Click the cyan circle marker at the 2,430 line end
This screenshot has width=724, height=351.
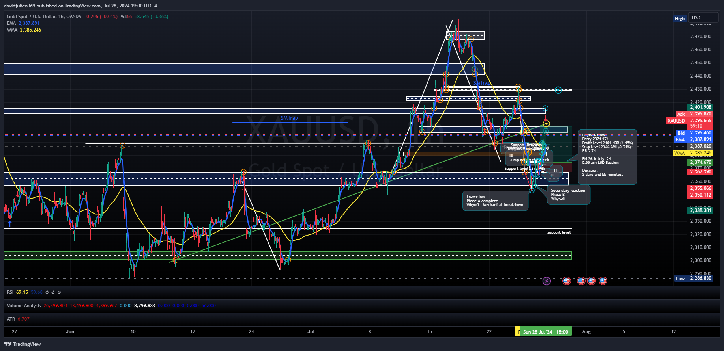[558, 90]
